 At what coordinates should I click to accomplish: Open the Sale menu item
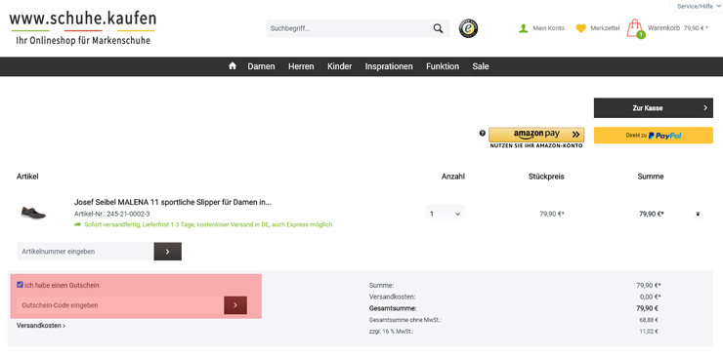pyautogui.click(x=481, y=66)
